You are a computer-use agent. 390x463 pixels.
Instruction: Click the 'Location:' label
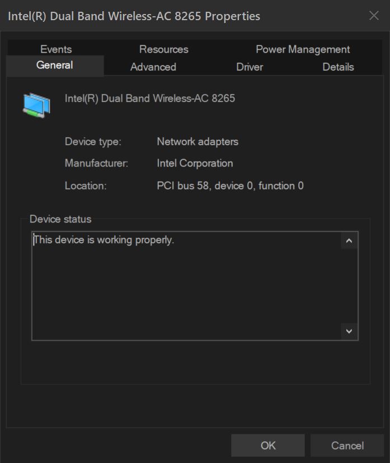pos(86,186)
